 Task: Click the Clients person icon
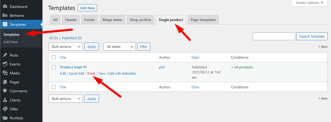coord(5,100)
